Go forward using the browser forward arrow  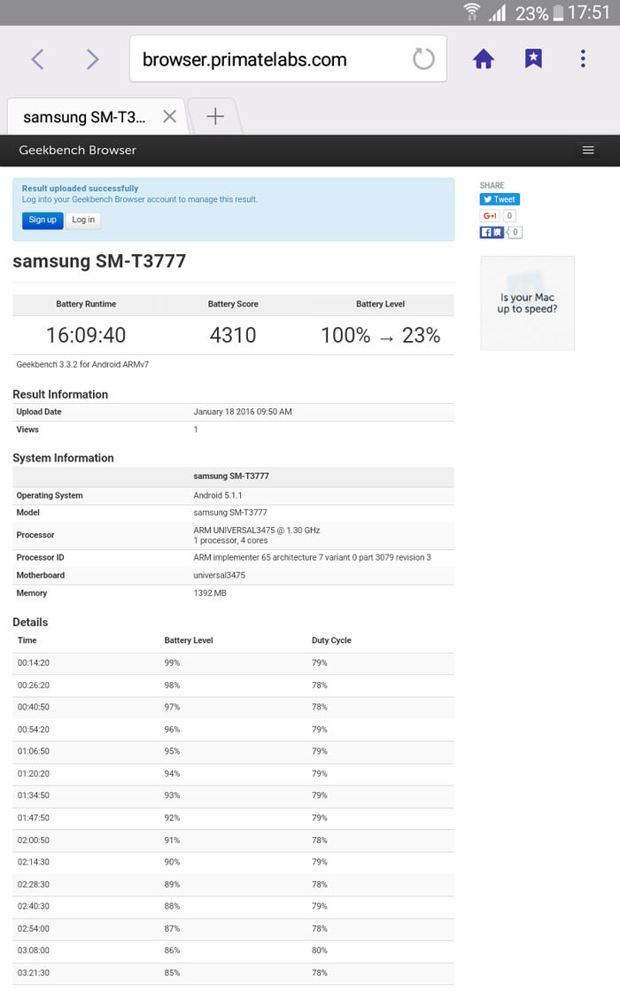pyautogui.click(x=92, y=59)
